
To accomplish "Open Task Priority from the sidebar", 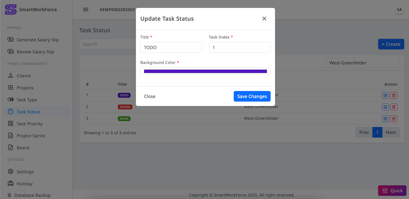I will coord(29,124).
